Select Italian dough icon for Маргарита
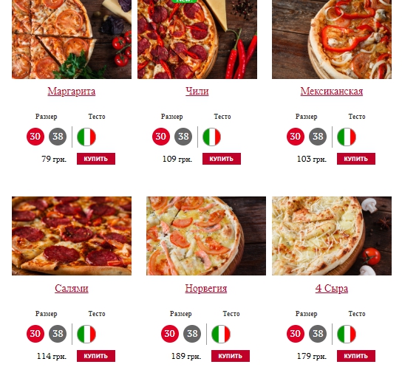 point(86,137)
